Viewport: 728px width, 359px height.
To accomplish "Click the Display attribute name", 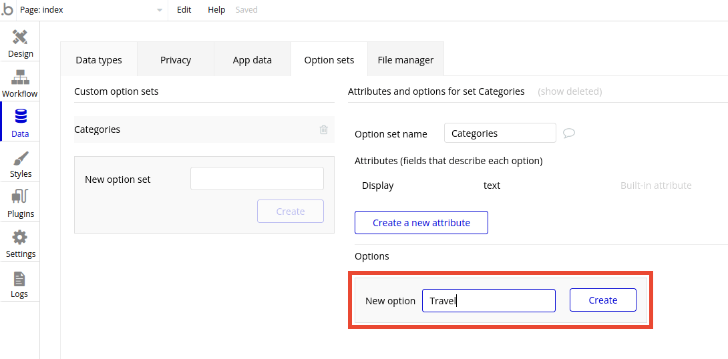I will click(x=377, y=186).
